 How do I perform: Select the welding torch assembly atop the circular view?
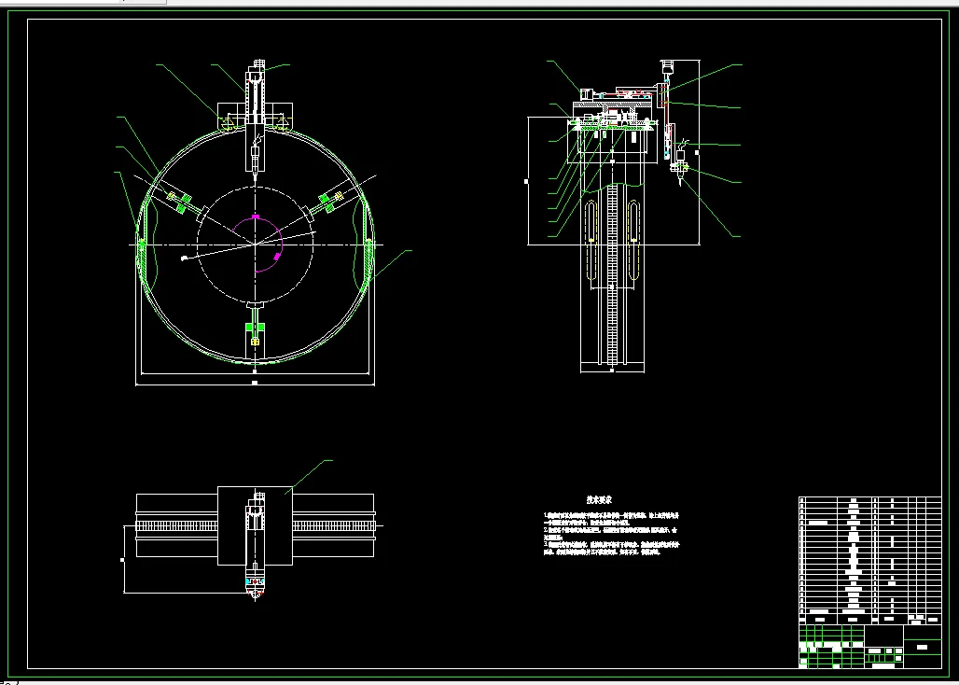(x=256, y=119)
